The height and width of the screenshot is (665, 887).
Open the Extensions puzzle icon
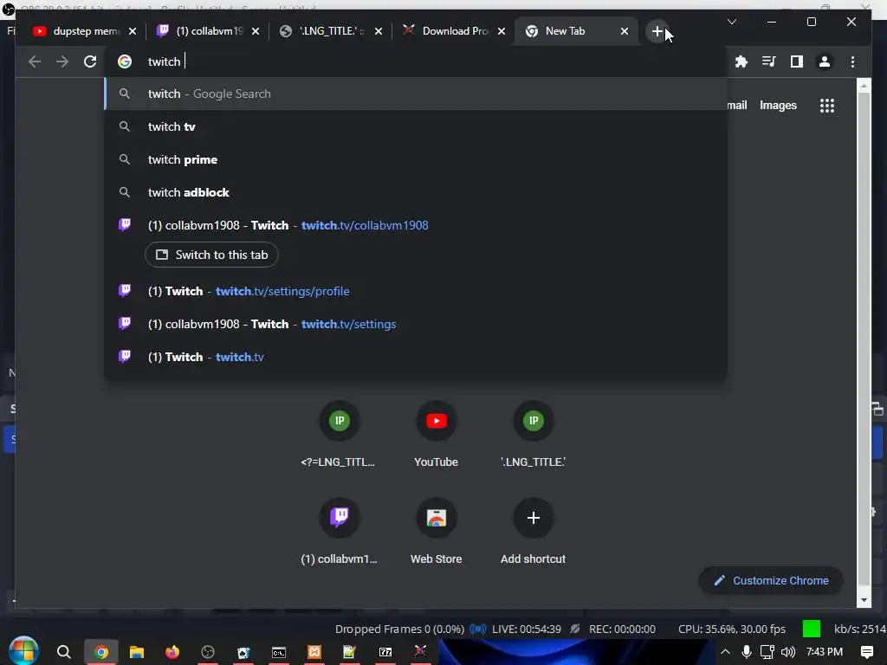[x=741, y=61]
